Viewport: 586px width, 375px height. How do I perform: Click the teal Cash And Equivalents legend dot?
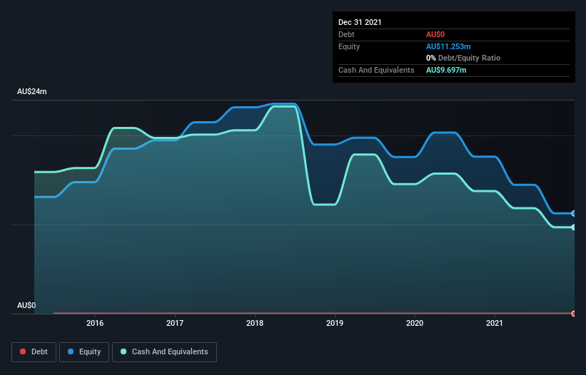123,351
